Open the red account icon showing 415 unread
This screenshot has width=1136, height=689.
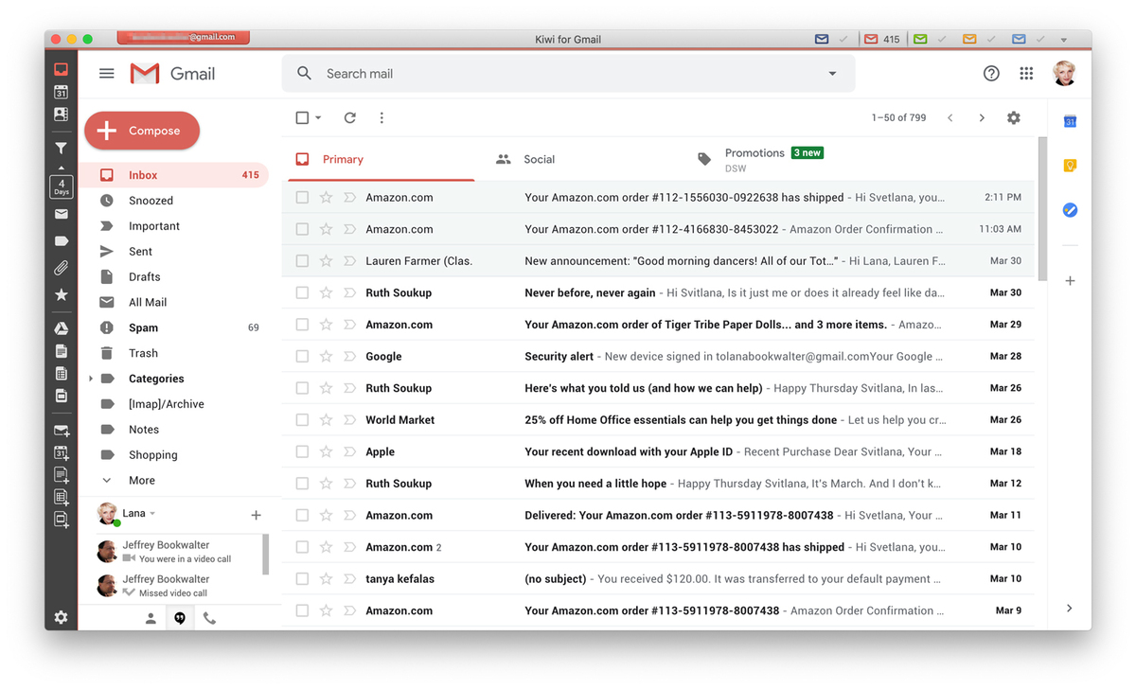point(881,39)
